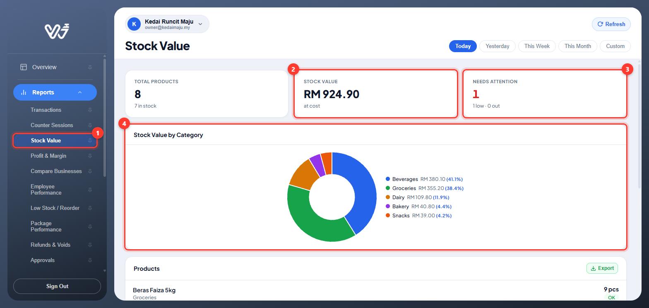The width and height of the screenshot is (649, 308).
Task: Pin the Counter Sessions report
Action: [x=90, y=125]
